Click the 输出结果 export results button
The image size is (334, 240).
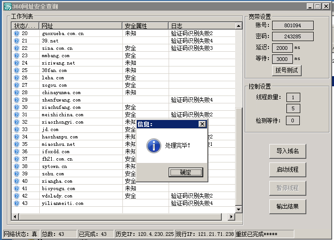287,207
